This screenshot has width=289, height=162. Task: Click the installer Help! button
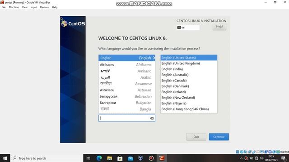pos(219,27)
